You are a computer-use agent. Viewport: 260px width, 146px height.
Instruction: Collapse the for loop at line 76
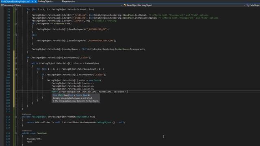(15, 9)
